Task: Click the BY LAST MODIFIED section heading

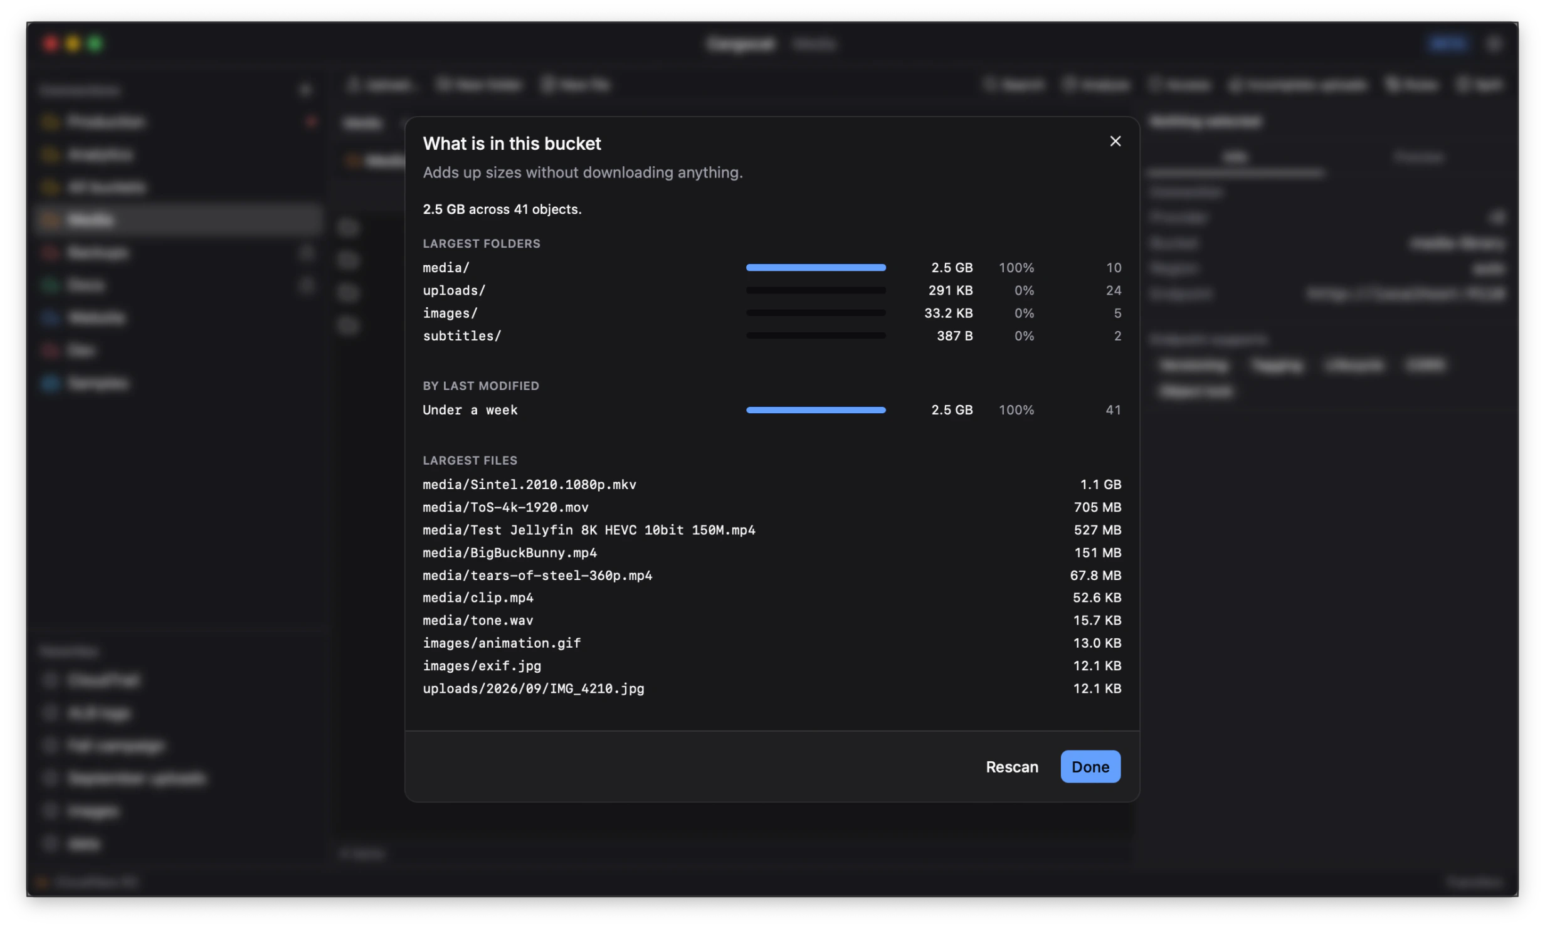Action: click(x=480, y=386)
